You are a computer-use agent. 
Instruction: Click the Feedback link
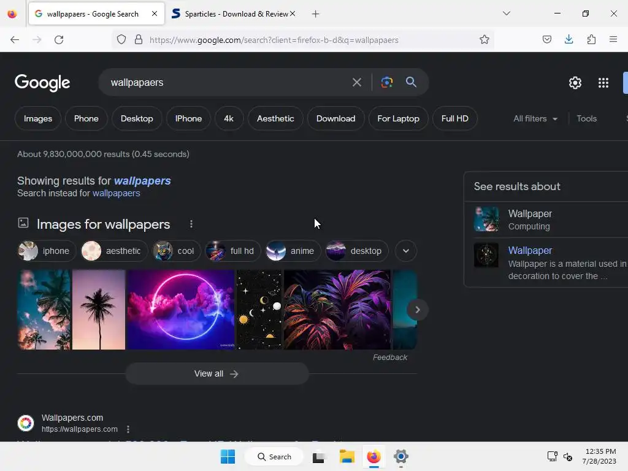(x=389, y=358)
